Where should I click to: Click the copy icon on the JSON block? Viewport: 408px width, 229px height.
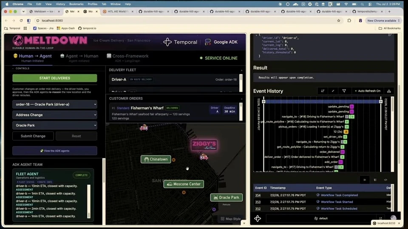(390, 34)
